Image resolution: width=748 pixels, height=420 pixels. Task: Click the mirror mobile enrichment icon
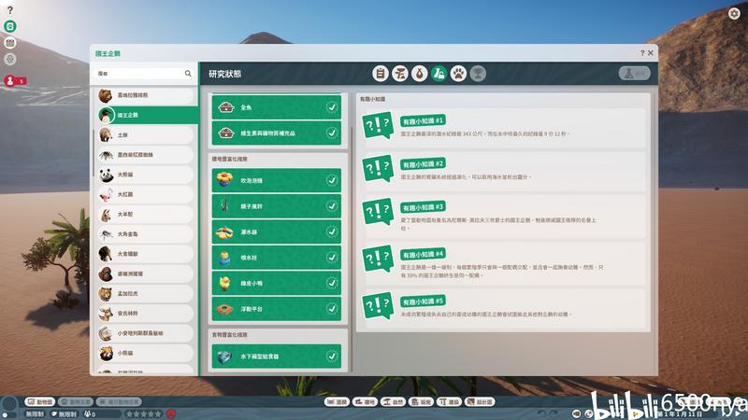224,206
